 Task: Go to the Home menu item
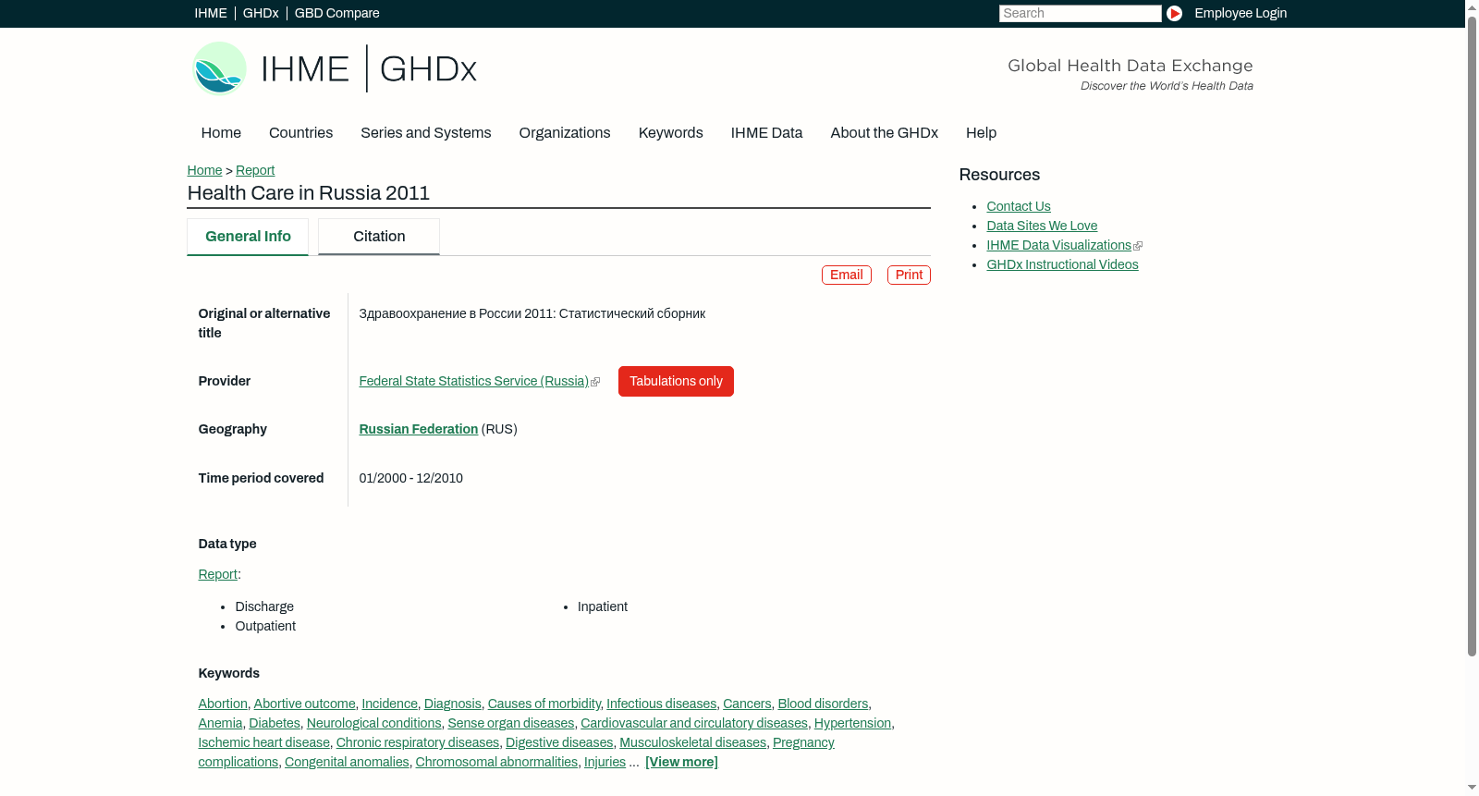click(x=221, y=133)
